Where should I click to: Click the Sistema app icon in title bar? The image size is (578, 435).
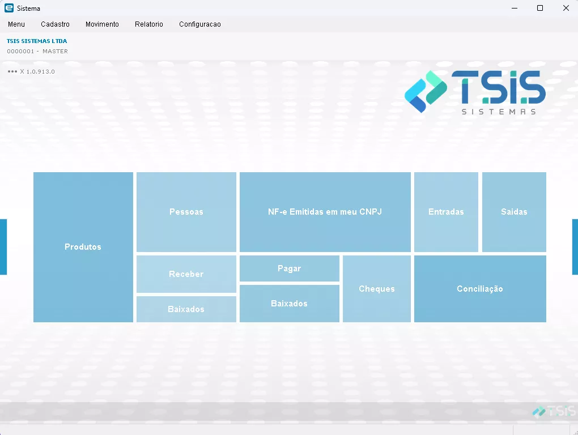pos(8,8)
